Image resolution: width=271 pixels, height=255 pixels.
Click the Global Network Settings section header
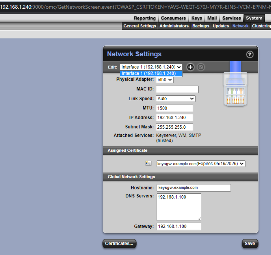point(181,177)
